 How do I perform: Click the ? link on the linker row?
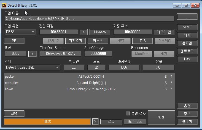pos(171,89)
